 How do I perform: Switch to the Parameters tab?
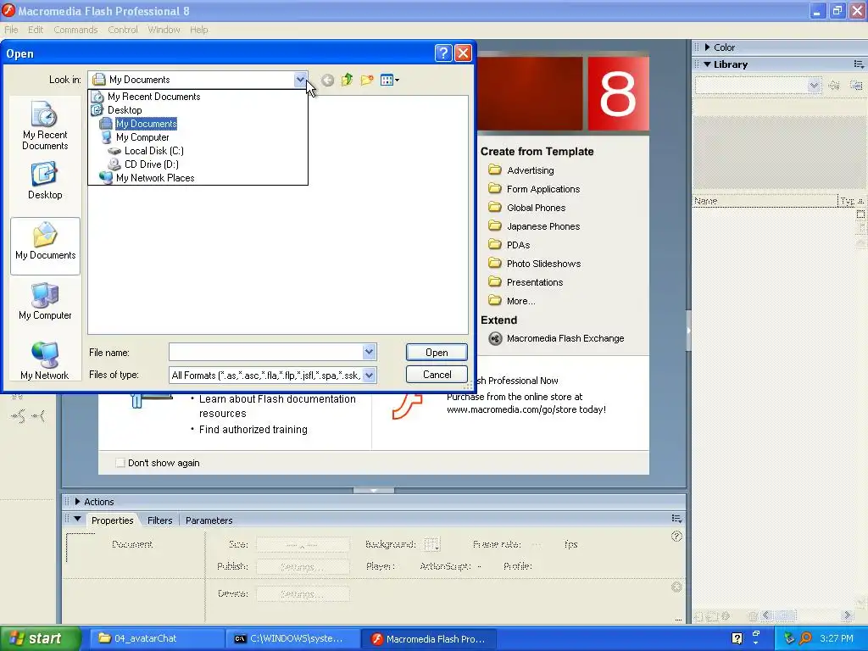209,520
